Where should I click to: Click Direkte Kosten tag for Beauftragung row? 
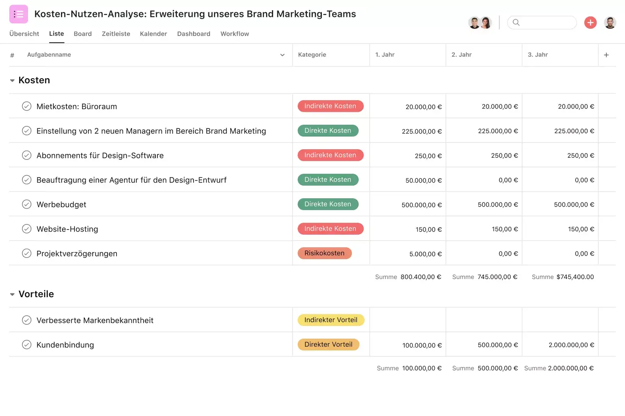328,180
